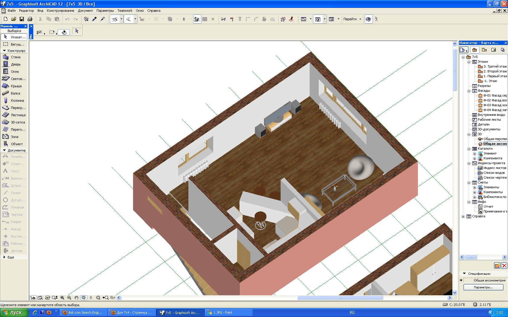Toggle the arrow selection mode in info box
The height and width of the screenshot is (317, 508).
point(77,31)
